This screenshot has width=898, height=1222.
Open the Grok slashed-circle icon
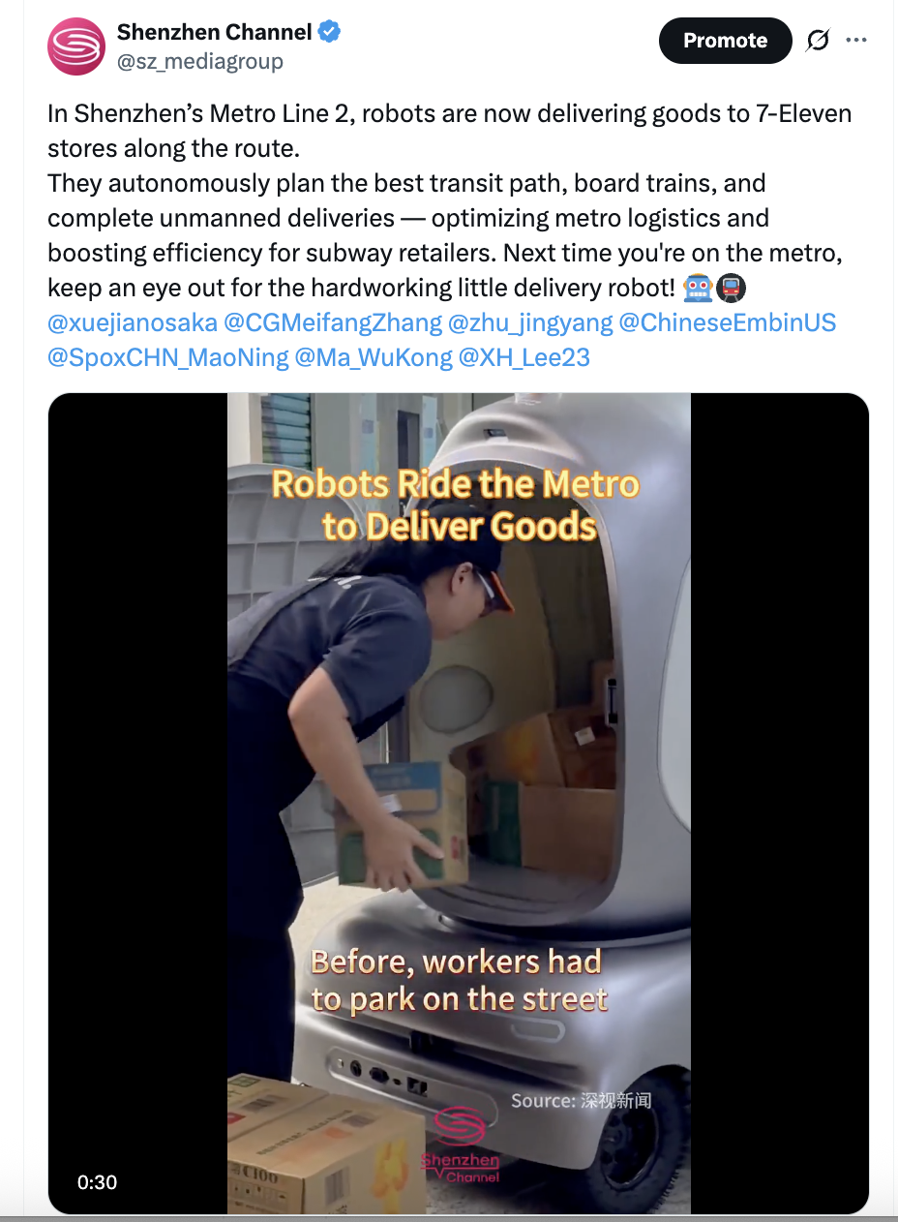[818, 41]
